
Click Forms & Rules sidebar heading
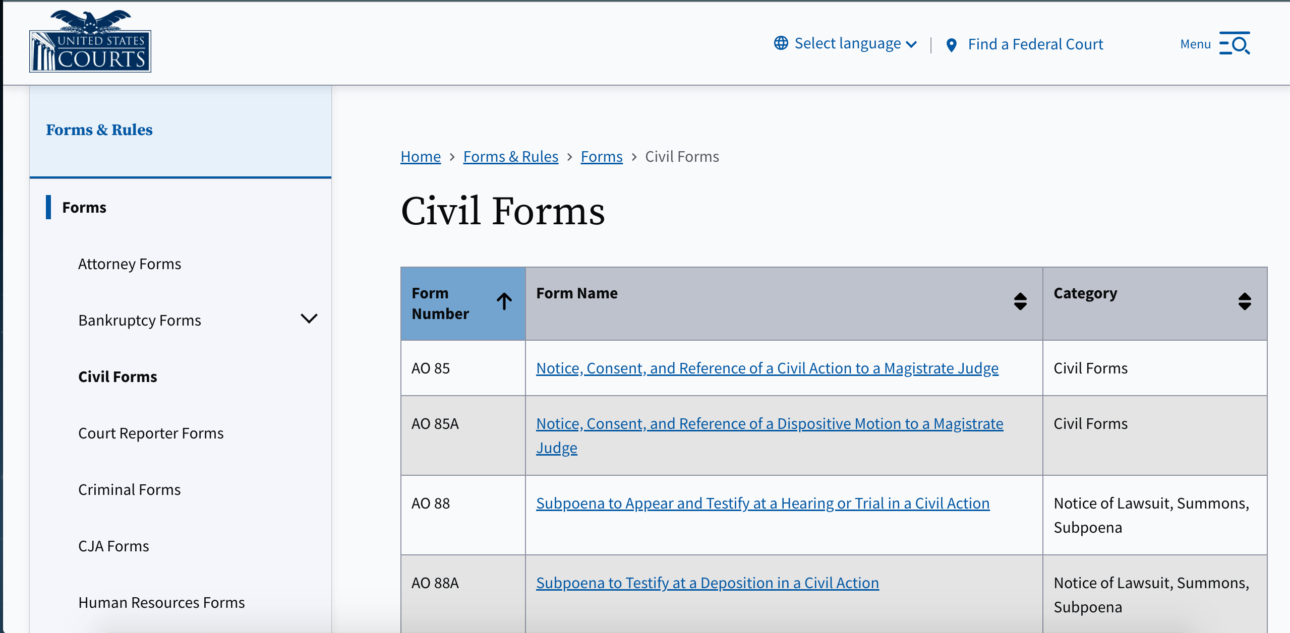[99, 130]
